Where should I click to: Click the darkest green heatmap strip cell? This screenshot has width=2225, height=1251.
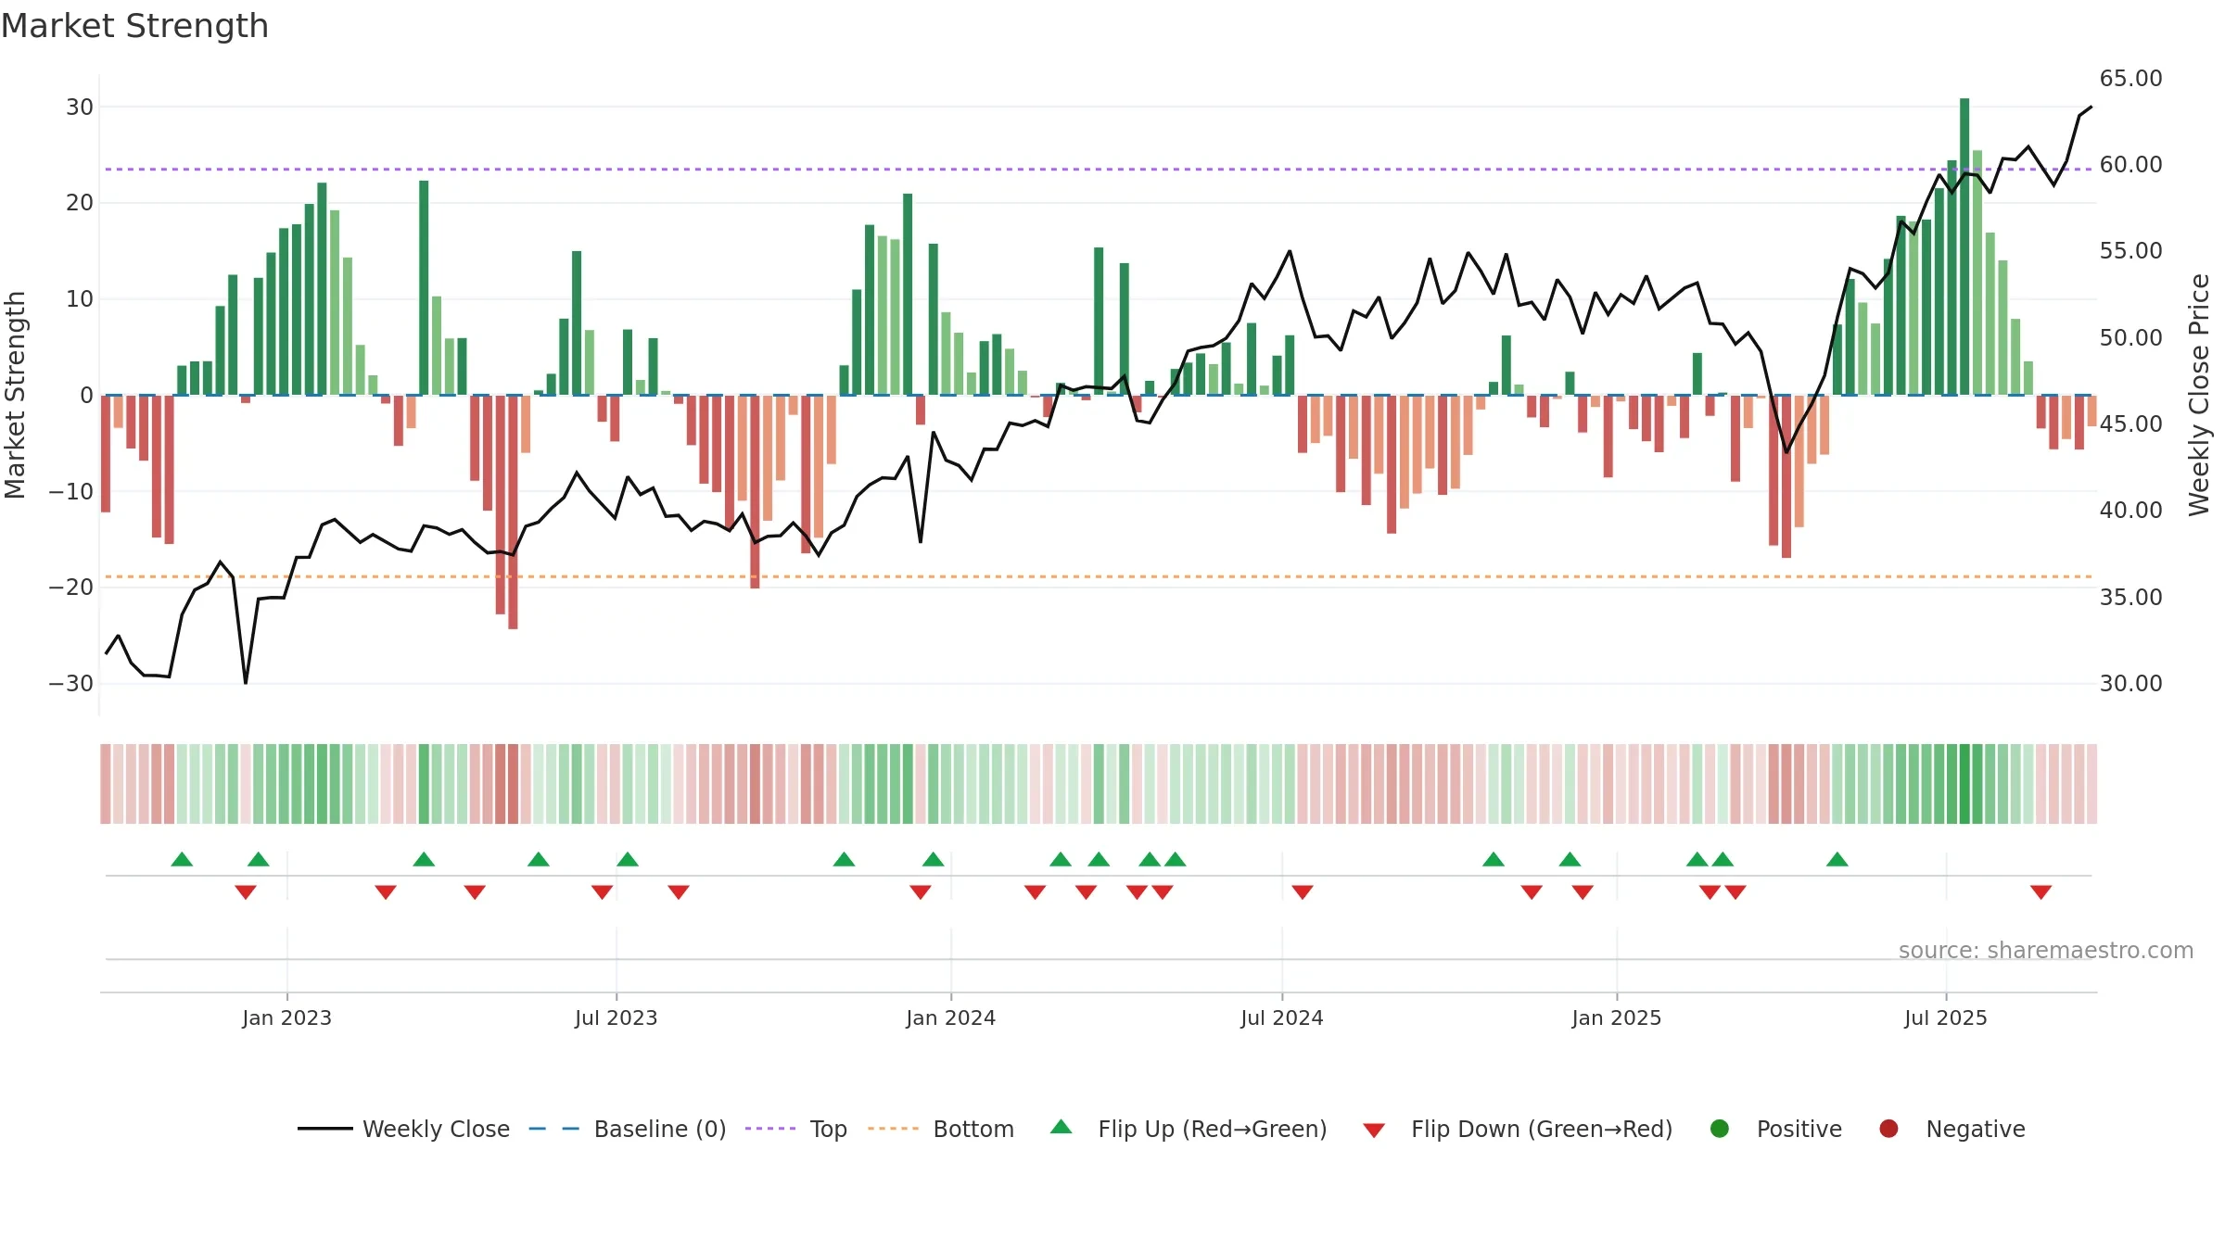click(1964, 784)
